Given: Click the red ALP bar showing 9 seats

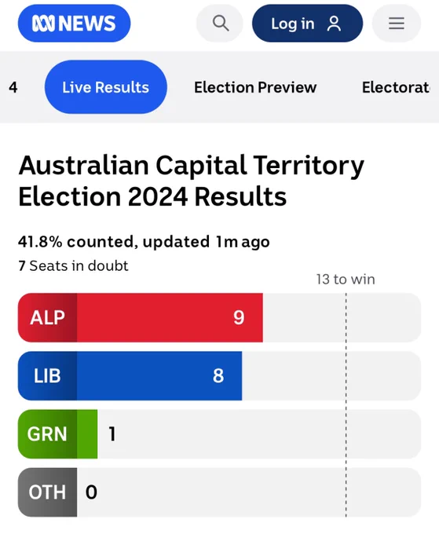Looking at the screenshot, I should tap(170, 317).
